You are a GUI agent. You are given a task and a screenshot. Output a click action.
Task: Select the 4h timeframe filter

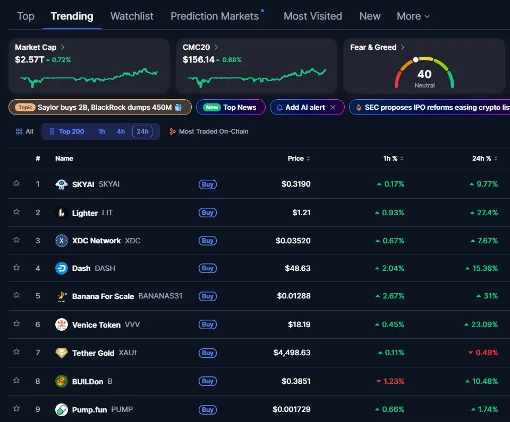point(121,131)
